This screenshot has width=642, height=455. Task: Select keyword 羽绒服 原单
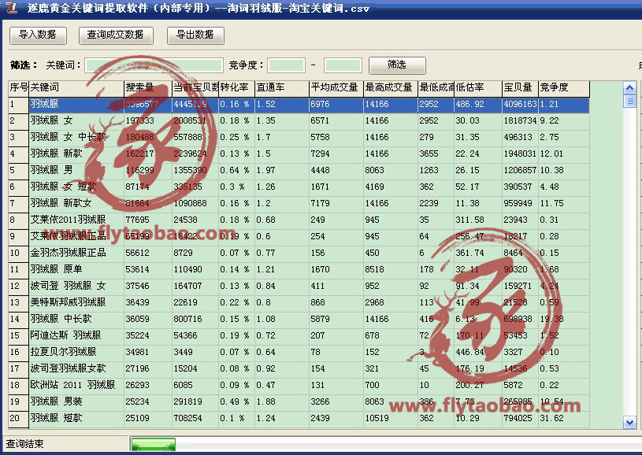click(x=57, y=269)
